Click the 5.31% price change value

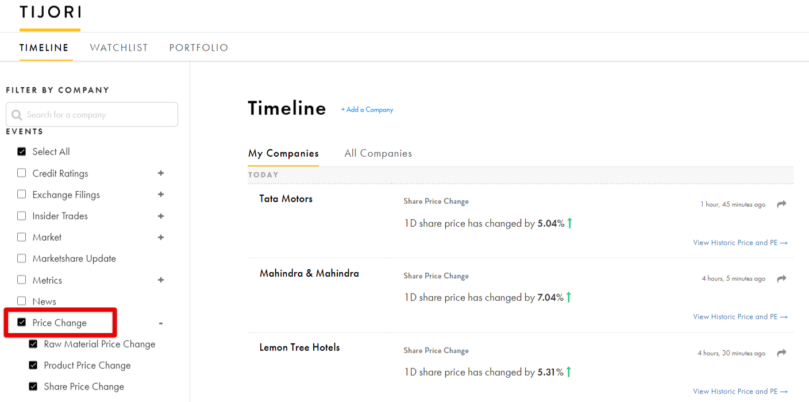click(550, 372)
